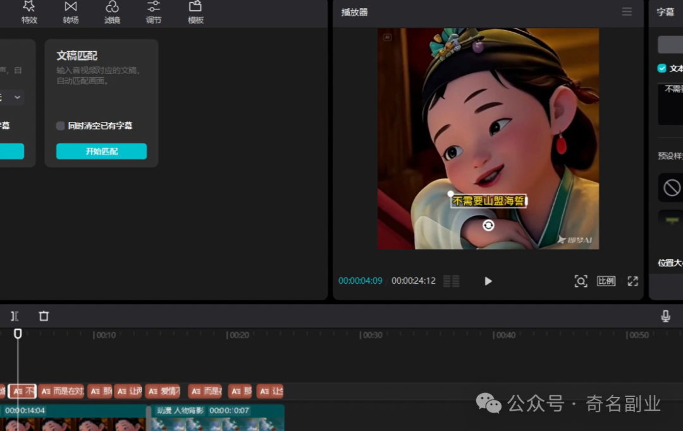Open the 调节 adjustment tab

pos(153,12)
